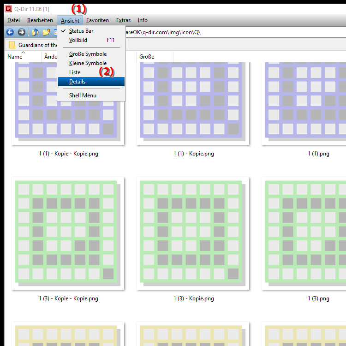Click the Q-Dir application logo icon
346x346 pixels.
pyautogui.click(x=8, y=9)
